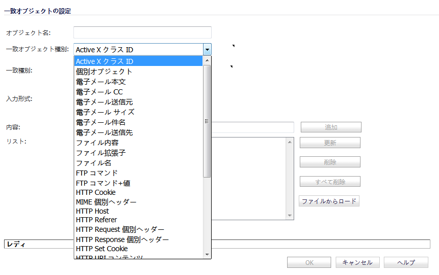Open ヘルプ button
This screenshot has width=439, height=275.
point(406,262)
